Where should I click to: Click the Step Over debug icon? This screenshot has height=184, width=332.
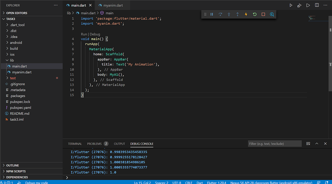(x=220, y=14)
